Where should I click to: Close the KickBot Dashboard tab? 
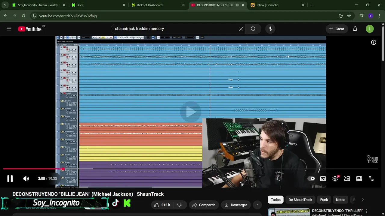point(183,5)
